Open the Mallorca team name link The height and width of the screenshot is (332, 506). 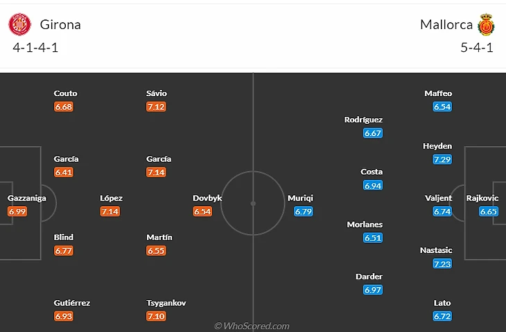click(446, 24)
